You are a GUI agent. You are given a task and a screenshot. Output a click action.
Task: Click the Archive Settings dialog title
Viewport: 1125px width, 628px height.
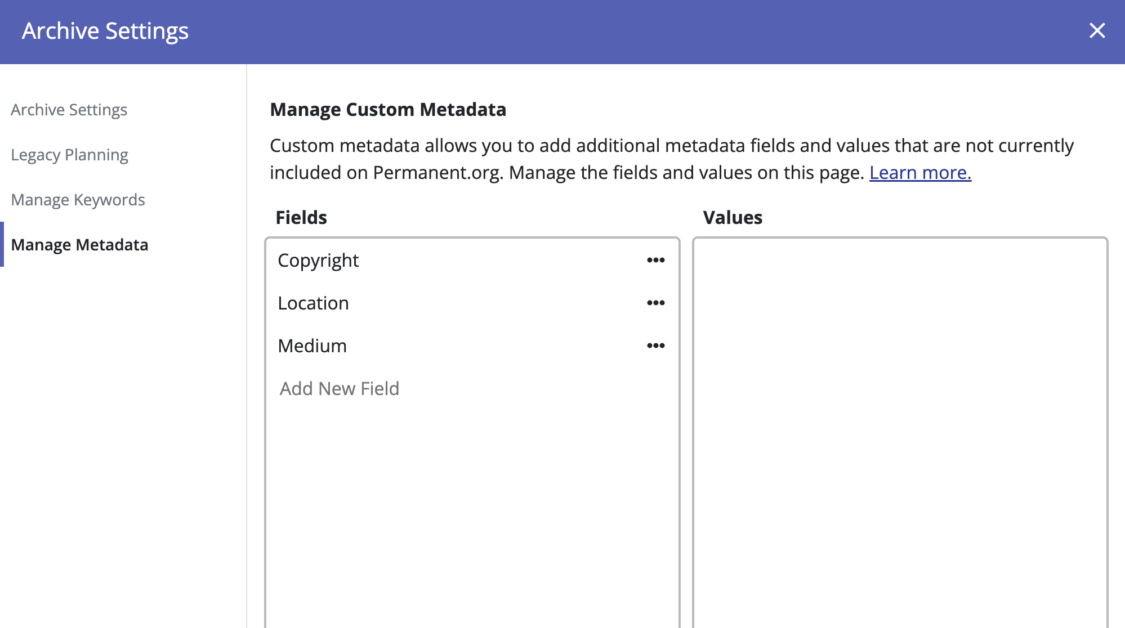pyautogui.click(x=105, y=31)
